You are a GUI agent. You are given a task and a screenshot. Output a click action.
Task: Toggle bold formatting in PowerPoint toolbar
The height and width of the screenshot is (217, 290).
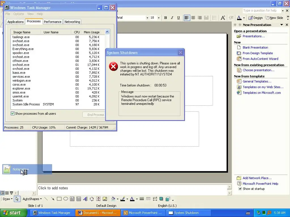point(165,18)
